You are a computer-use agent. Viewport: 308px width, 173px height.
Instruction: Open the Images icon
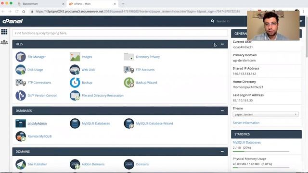[x=75, y=57]
